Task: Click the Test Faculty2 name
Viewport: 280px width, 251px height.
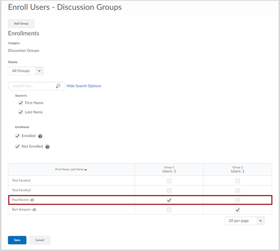Action: [21, 190]
